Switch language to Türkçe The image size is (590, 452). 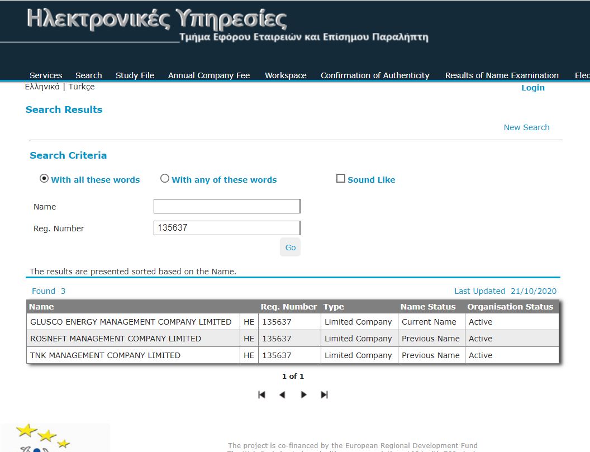[82, 87]
